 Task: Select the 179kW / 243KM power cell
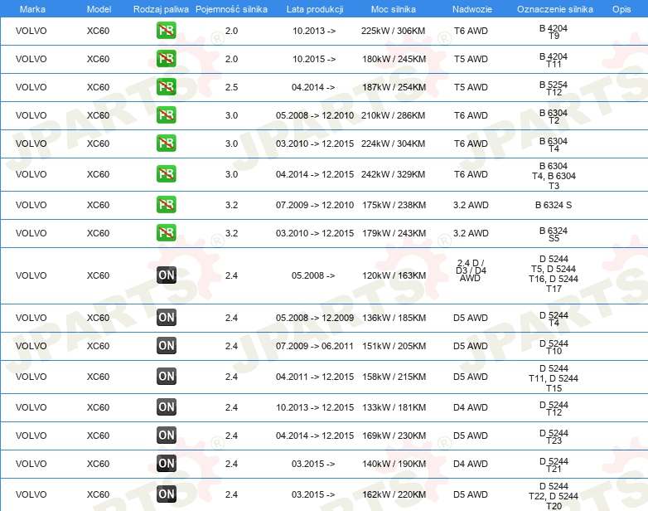394,233
